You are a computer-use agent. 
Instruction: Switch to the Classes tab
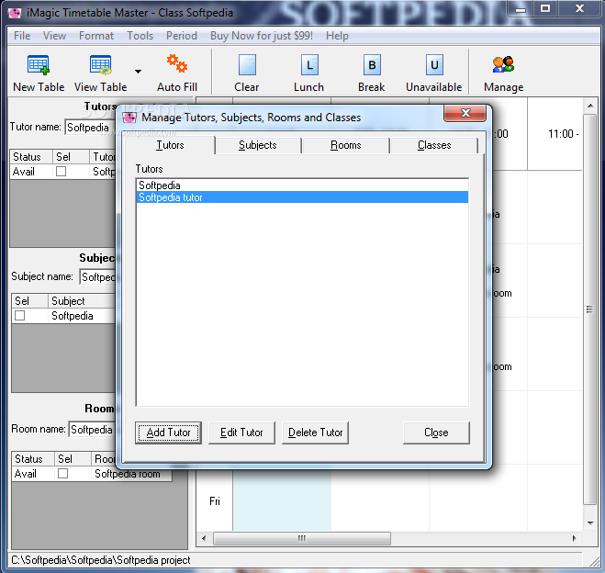pyautogui.click(x=434, y=145)
